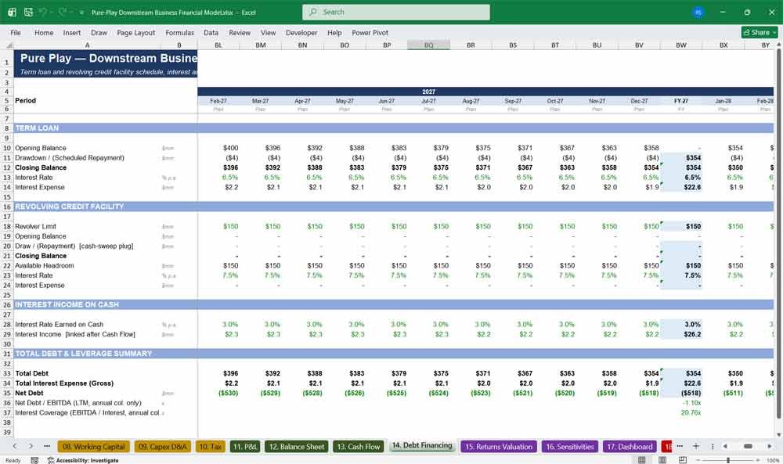Switch to the Home ribbon tab

[x=44, y=32]
